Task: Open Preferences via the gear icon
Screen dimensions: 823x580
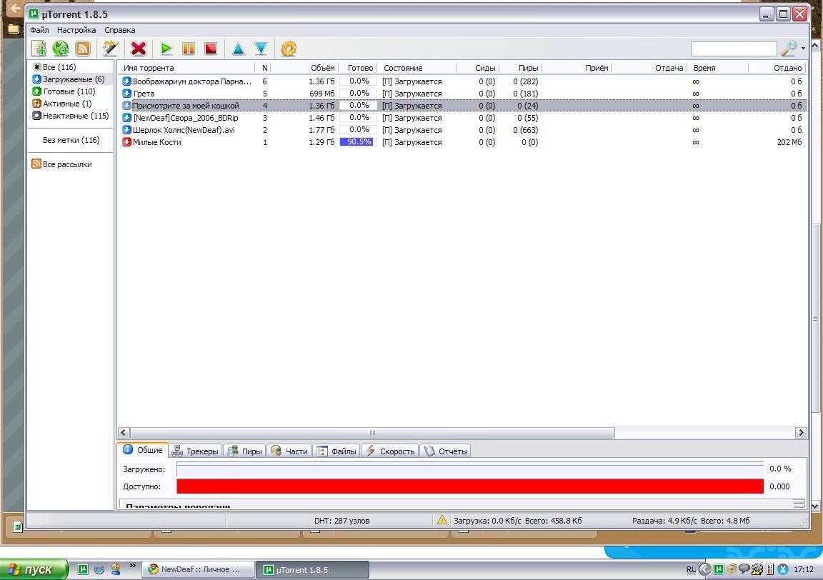Action: tap(289, 49)
